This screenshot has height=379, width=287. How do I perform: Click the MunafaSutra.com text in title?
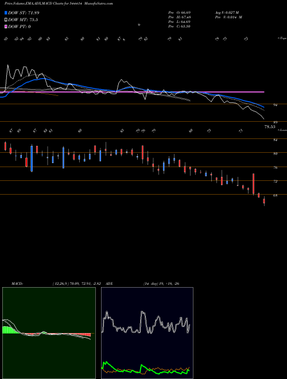point(99,3)
